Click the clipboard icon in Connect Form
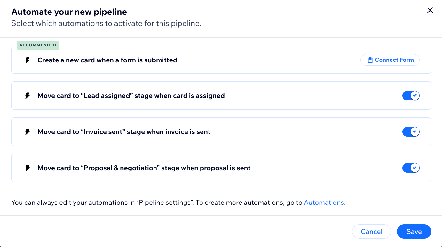The height and width of the screenshot is (247, 442). [x=370, y=60]
